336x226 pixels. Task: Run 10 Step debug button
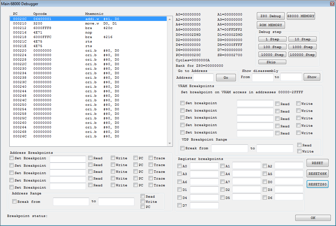point(302,39)
